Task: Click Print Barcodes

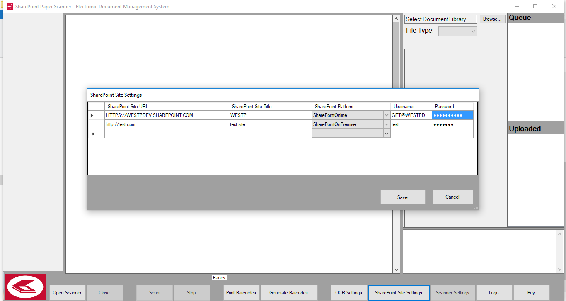Action: pos(241,293)
